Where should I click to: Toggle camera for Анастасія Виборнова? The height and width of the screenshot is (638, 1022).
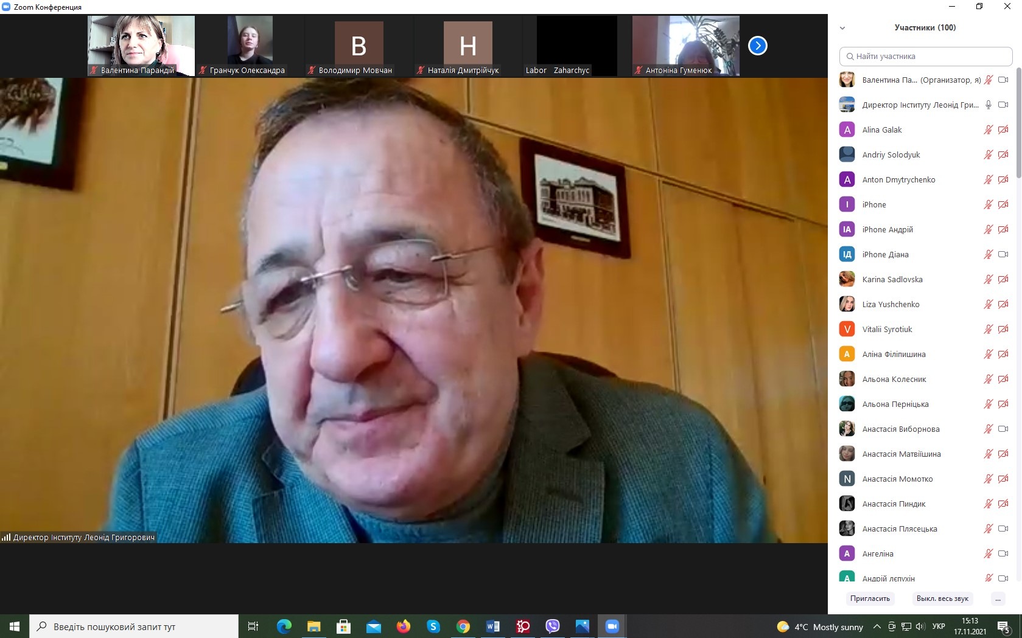click(x=1003, y=429)
